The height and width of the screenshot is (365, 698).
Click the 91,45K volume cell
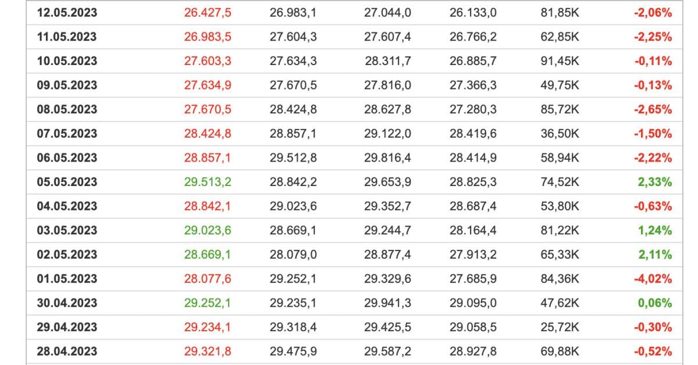point(560,61)
